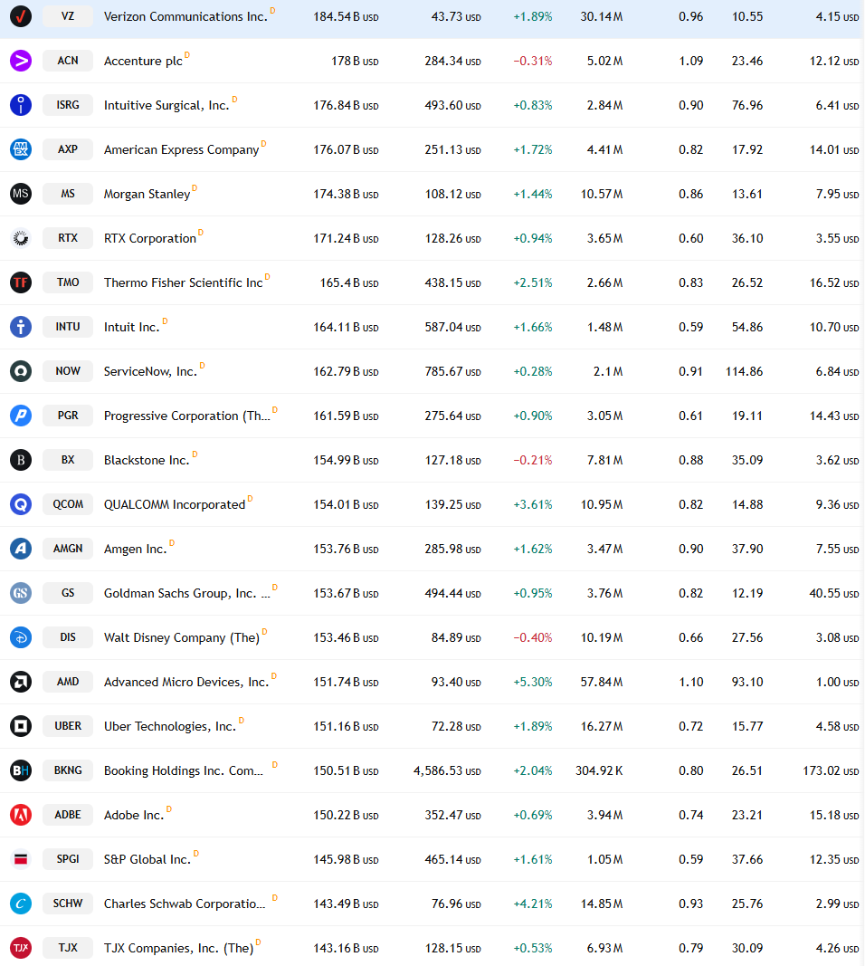
Task: Open the QCOM ticker symbol
Action: click(x=68, y=504)
